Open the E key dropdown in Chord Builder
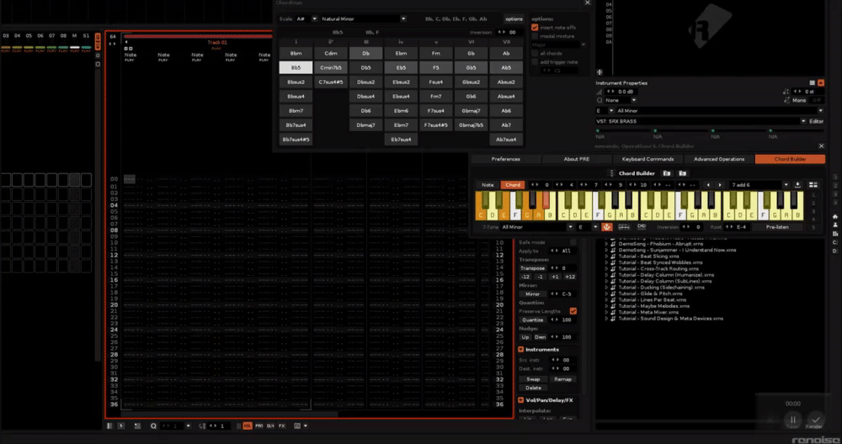Image resolution: width=842 pixels, height=444 pixels. point(588,227)
